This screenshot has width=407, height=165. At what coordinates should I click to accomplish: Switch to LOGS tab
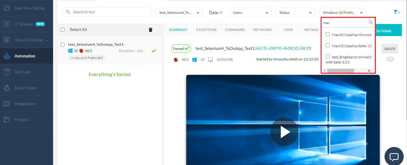[x=288, y=30]
